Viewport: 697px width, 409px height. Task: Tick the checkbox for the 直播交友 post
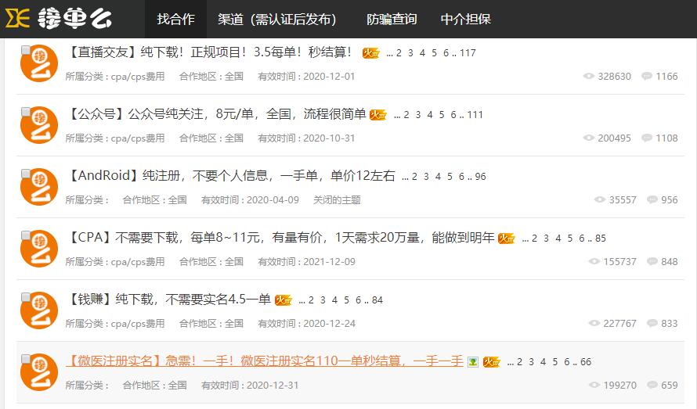[x=26, y=50]
